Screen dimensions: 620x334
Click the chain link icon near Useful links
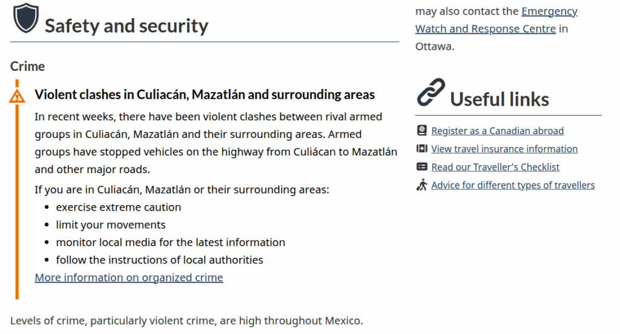431,92
